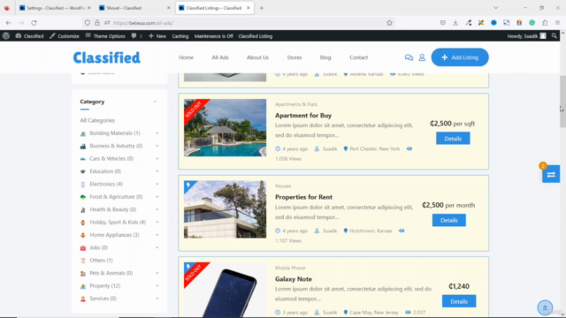566x318 pixels.
Task: Open the Galaxy Note listing title
Action: [x=294, y=279]
